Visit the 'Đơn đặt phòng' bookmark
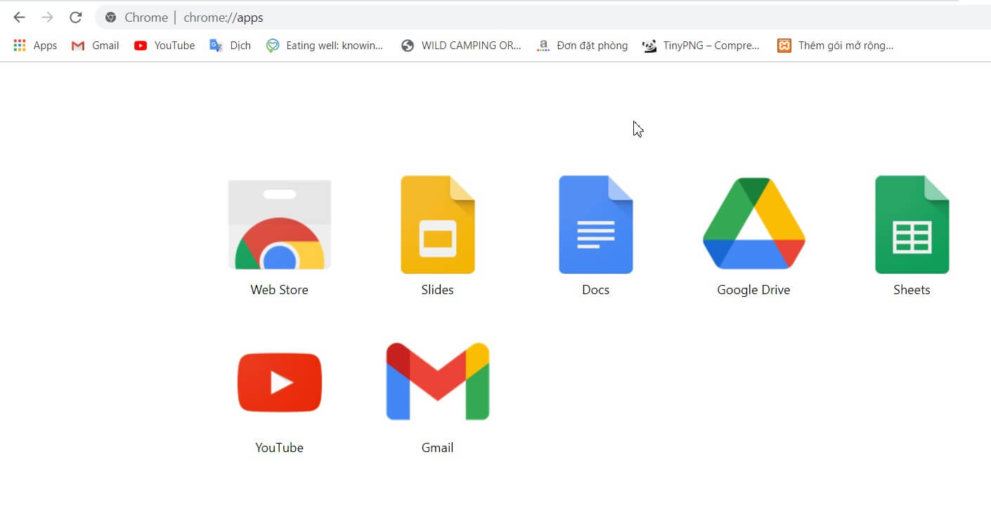The width and height of the screenshot is (991, 511). tap(581, 46)
